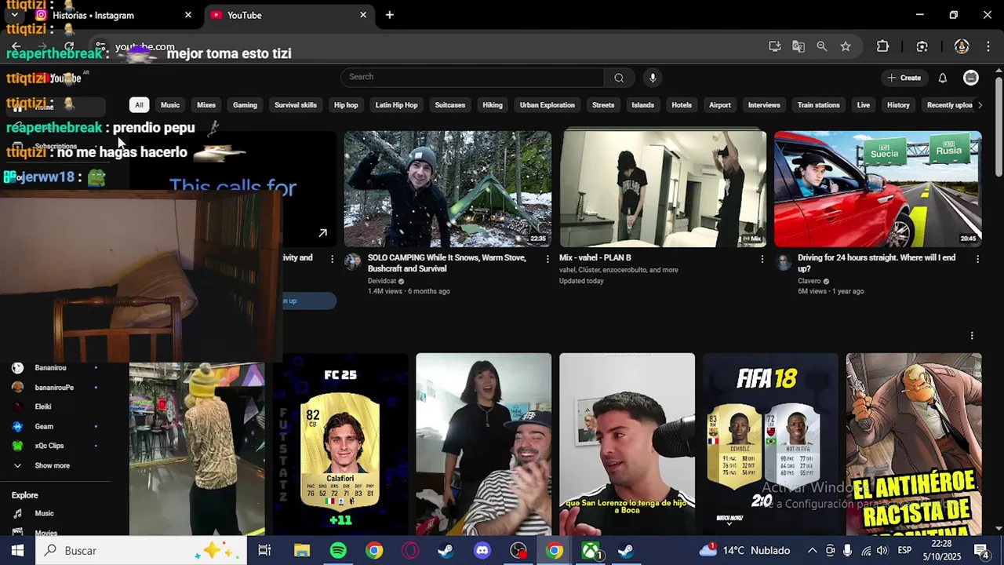Click the YouTube search input field

(472, 77)
